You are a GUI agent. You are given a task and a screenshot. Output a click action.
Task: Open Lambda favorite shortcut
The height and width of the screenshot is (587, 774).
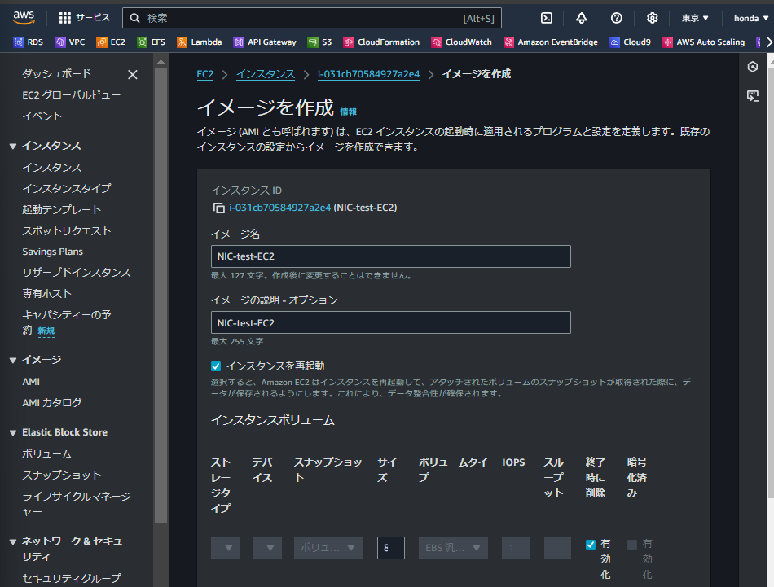click(200, 42)
